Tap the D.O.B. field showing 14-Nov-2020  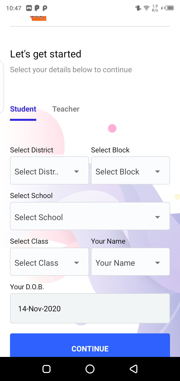coord(90,308)
